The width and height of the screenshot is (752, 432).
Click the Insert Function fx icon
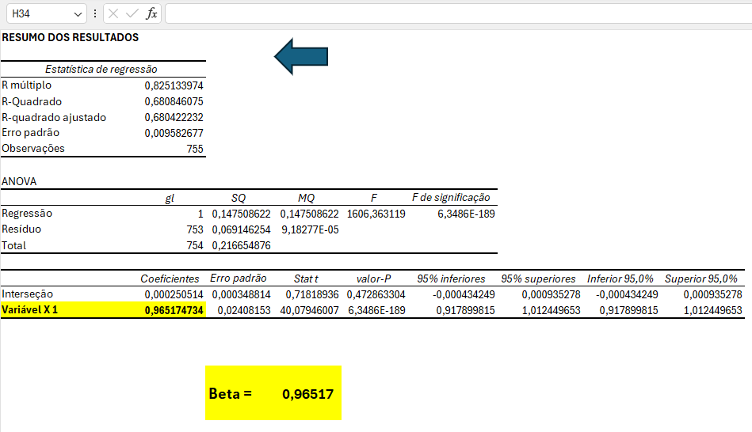(x=151, y=14)
